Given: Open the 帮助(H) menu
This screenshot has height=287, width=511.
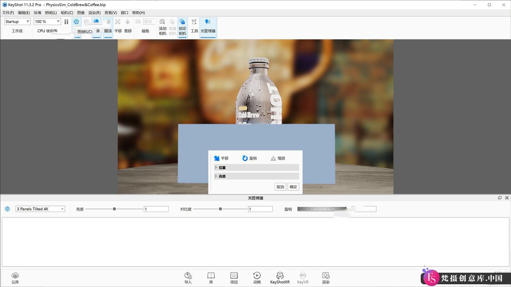Looking at the screenshot, I should (x=138, y=13).
